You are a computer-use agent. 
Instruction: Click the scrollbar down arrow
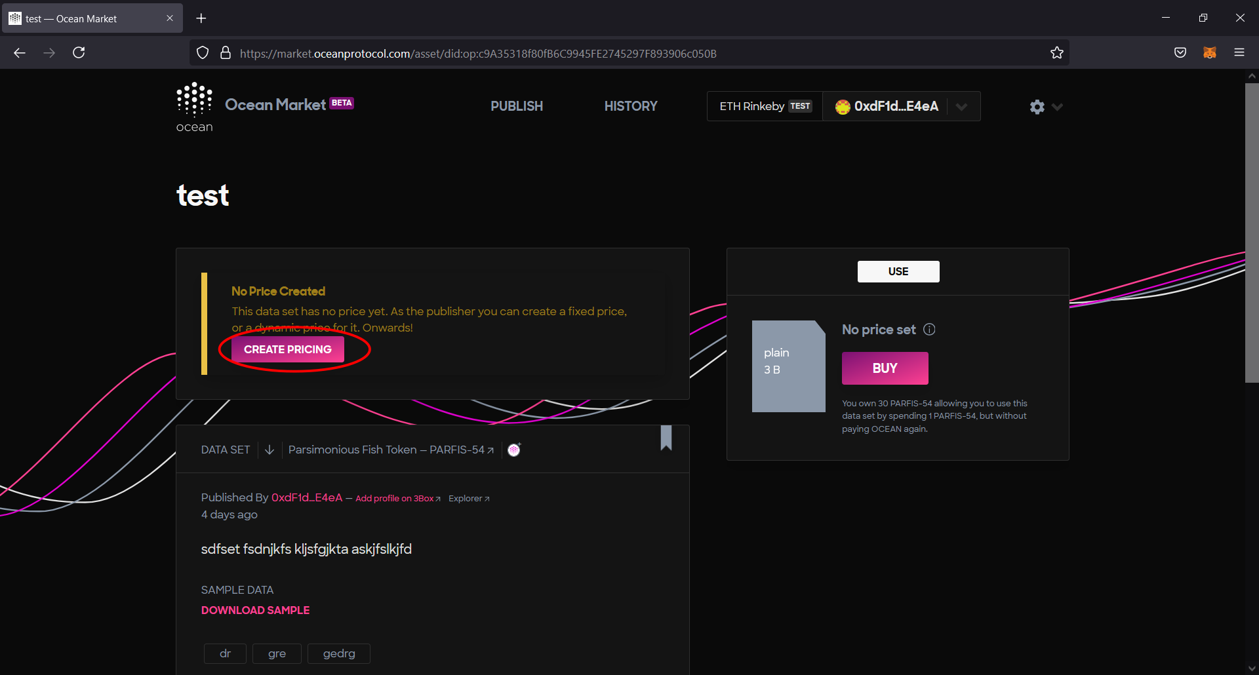click(x=1252, y=668)
